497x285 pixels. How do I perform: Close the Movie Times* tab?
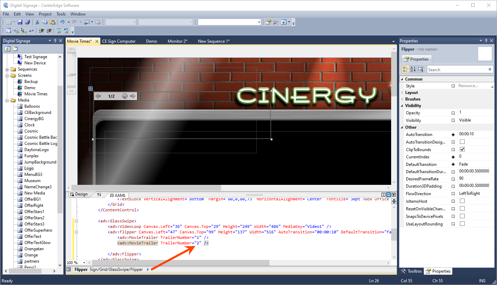97,41
